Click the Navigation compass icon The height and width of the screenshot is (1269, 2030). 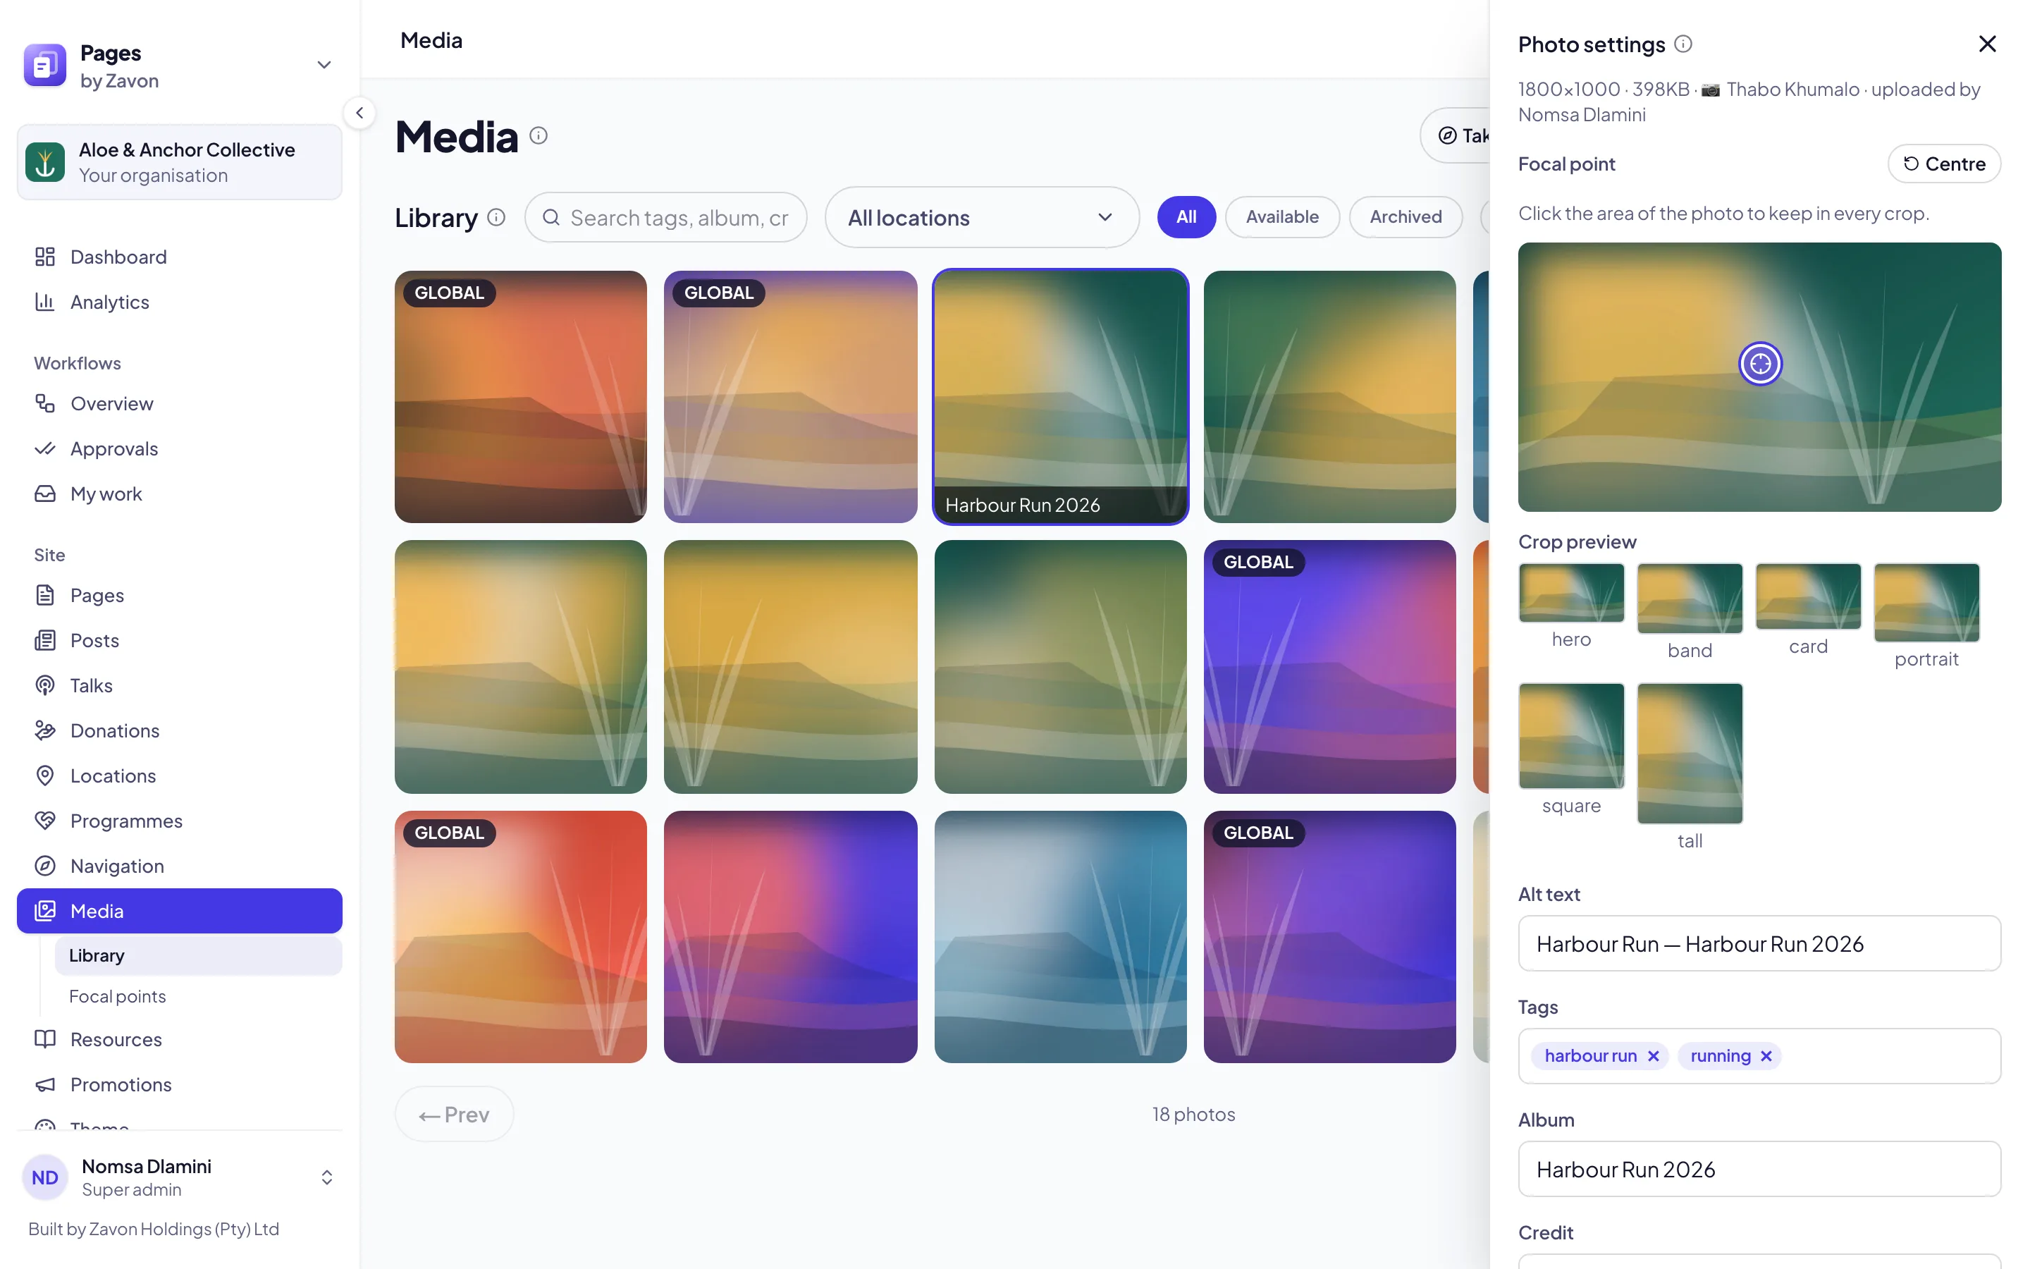[x=44, y=866]
